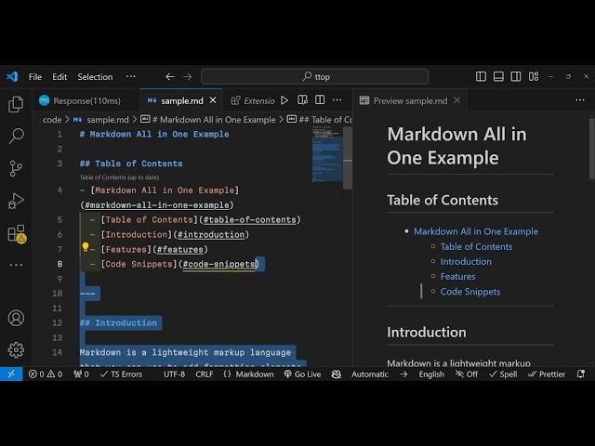Toggle the primary side bar layout button
Image resolution: width=595 pixels, height=446 pixels.
(481, 76)
